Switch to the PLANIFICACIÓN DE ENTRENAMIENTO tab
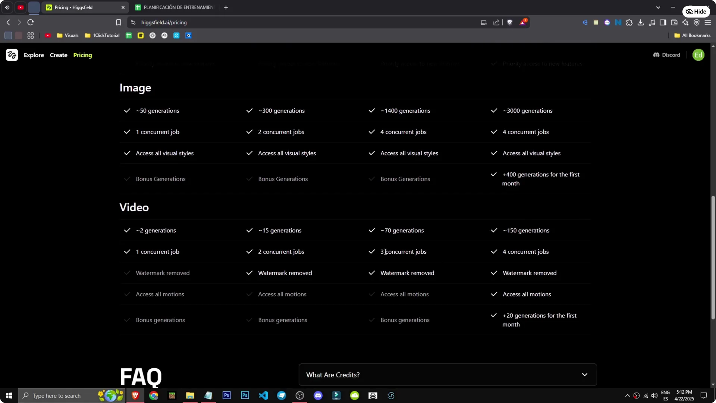 tap(175, 7)
